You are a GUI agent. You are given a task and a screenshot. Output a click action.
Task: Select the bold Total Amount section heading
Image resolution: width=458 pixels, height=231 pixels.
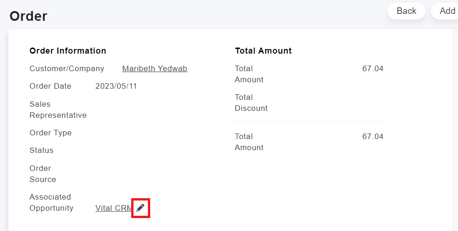pyautogui.click(x=263, y=51)
